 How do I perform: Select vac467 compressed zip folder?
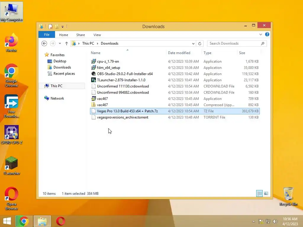pos(175,105)
